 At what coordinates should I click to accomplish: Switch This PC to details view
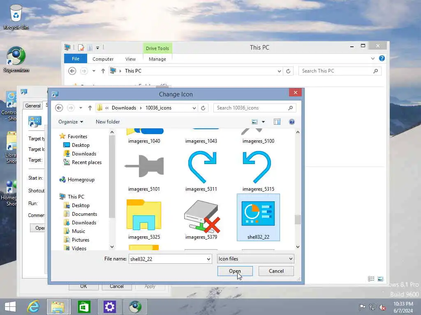pyautogui.click(x=371, y=279)
